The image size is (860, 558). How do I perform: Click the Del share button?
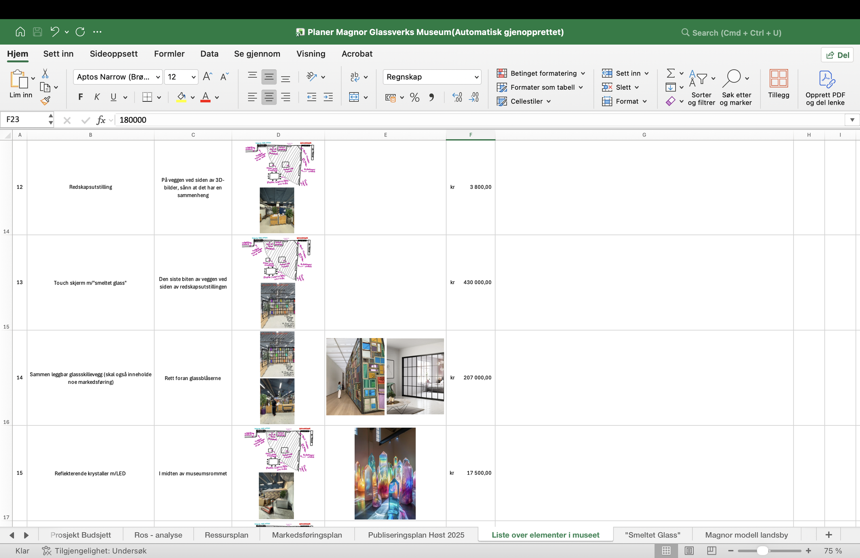tap(837, 55)
